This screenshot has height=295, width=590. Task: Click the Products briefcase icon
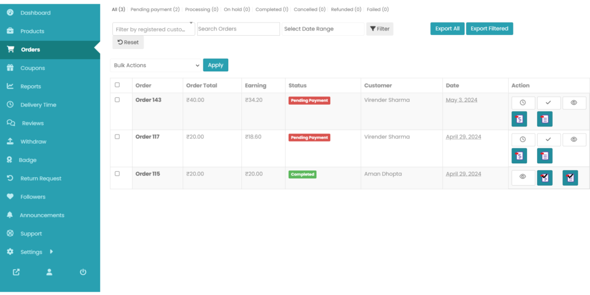10,31
